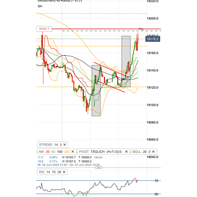Click the 18040.0 price axis label

(x=152, y=157)
